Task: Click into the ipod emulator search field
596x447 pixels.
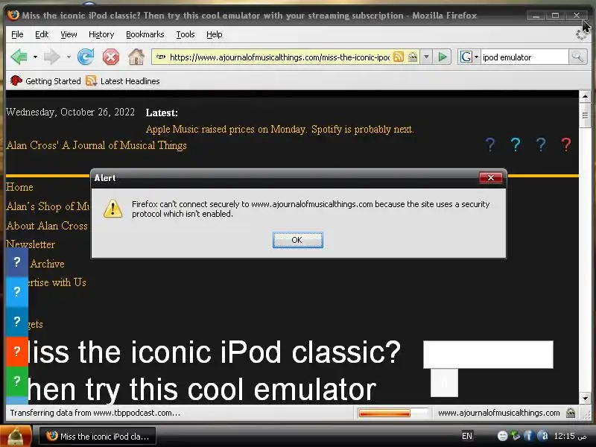Action: tap(524, 57)
